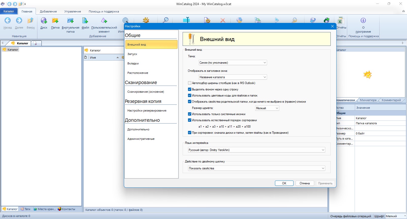Click the Файл add-file icon
The width and height of the screenshot is (407, 219).
(85, 21)
